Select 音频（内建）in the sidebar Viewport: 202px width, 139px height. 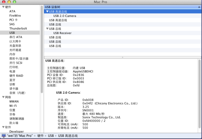[x=18, y=93]
